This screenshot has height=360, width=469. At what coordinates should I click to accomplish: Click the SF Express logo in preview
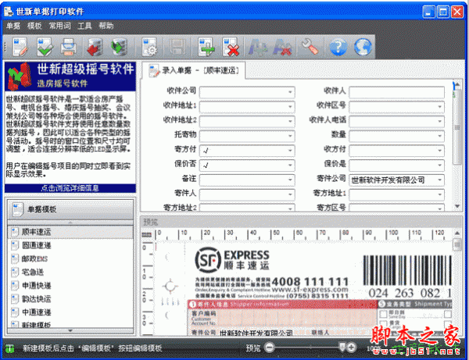[x=232, y=259]
